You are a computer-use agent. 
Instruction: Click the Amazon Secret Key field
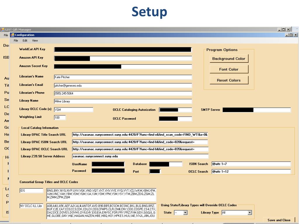tap(123, 66)
